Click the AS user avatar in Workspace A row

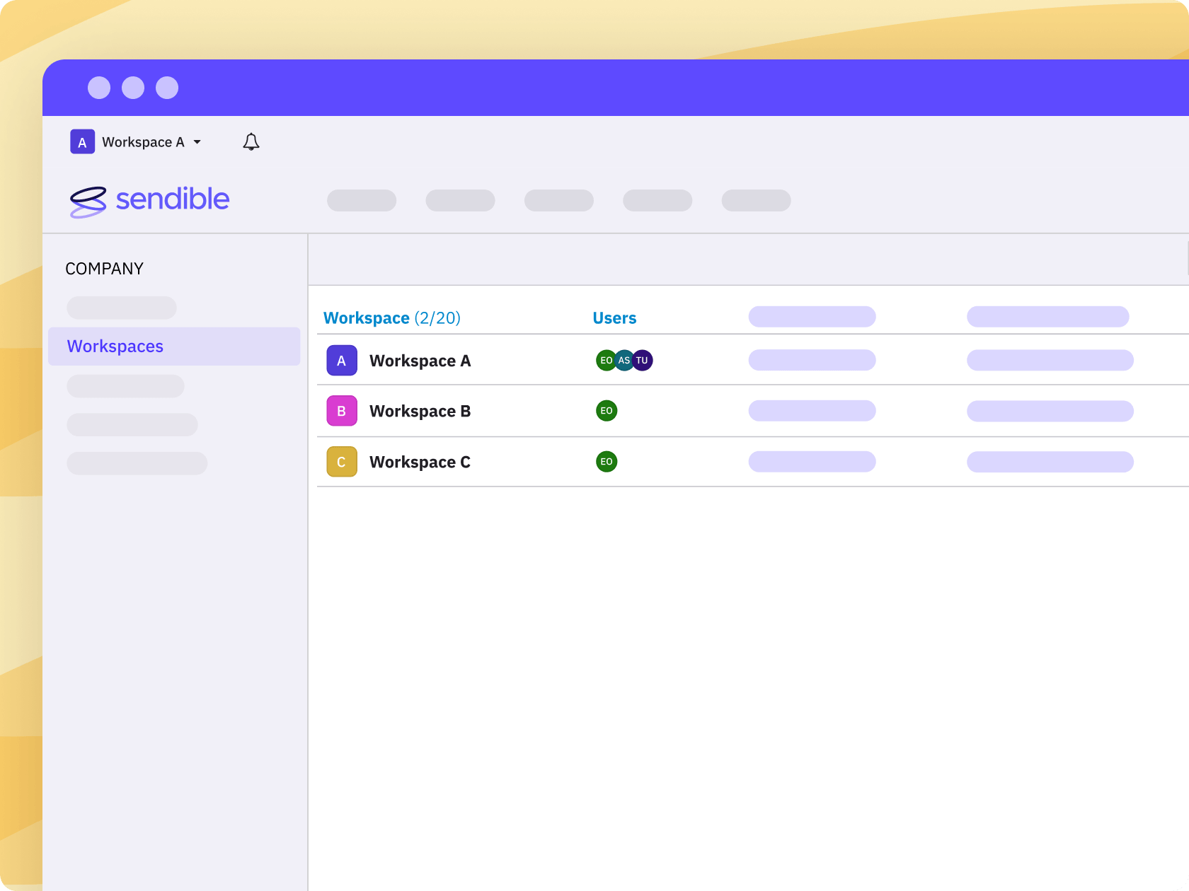tap(624, 361)
